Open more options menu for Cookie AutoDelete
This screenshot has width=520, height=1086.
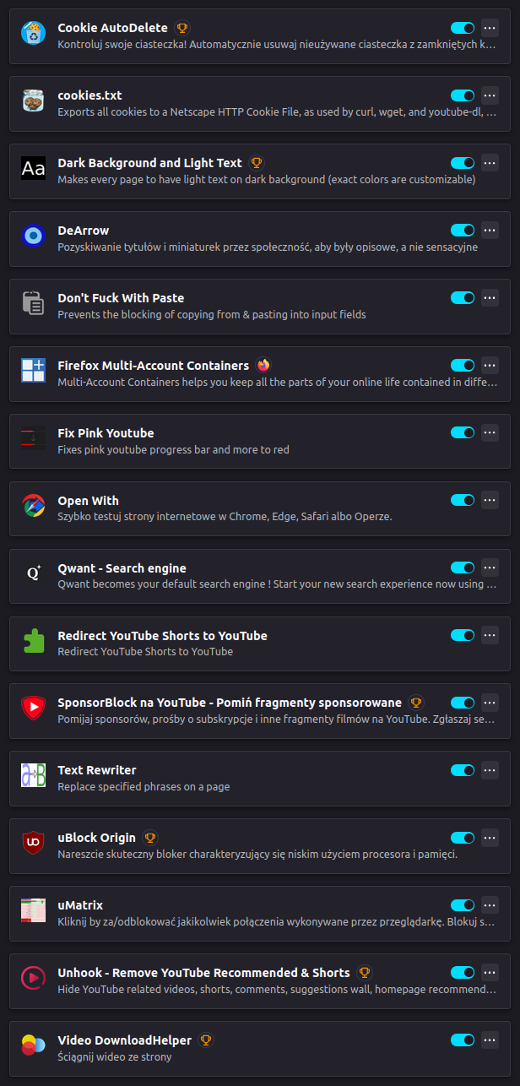tap(490, 28)
